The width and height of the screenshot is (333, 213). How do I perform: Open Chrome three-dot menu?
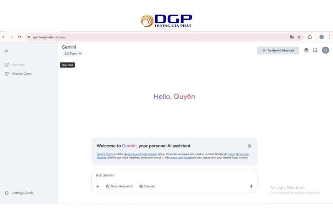(x=329, y=37)
